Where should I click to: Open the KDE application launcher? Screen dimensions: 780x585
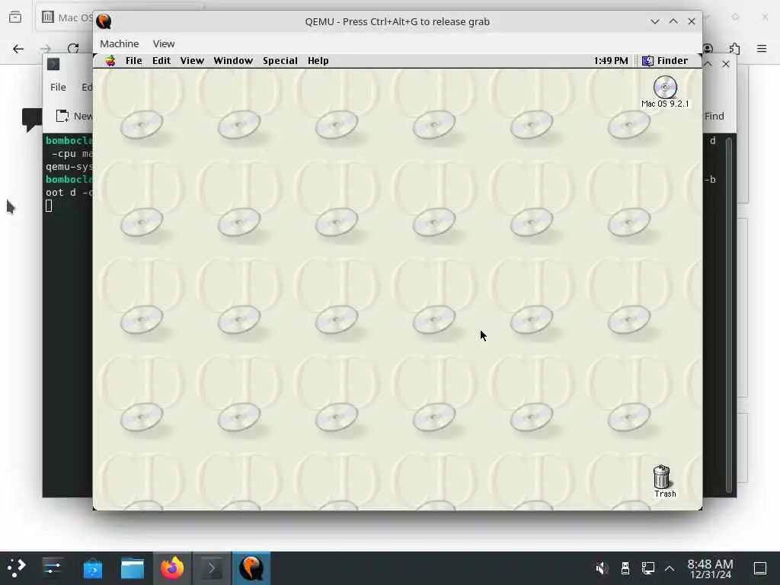point(17,568)
